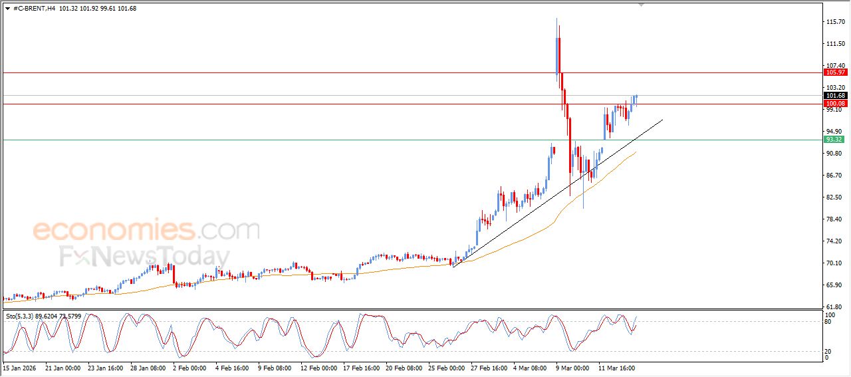Click the stochastic scale value 80

coord(828,322)
